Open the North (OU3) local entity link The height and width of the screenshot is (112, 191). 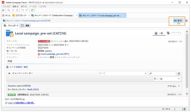pos(33,89)
